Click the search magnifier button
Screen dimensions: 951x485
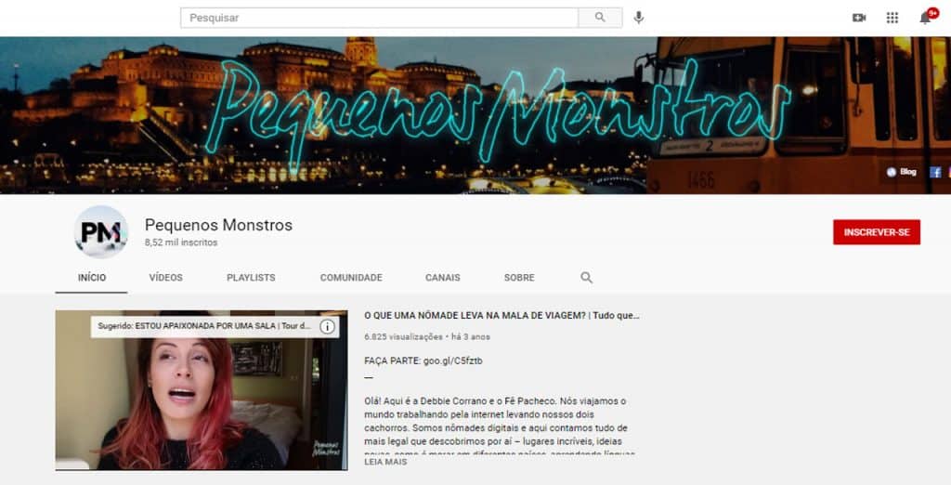coord(600,18)
